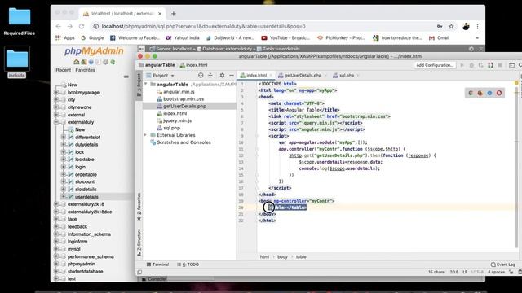Toggle Structure vertical tool window button
This screenshot has width=522, height=293.
click(x=139, y=243)
